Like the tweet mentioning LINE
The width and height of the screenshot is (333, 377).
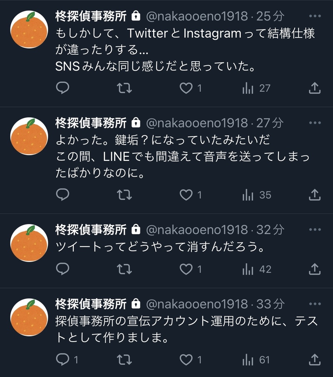coord(186,195)
